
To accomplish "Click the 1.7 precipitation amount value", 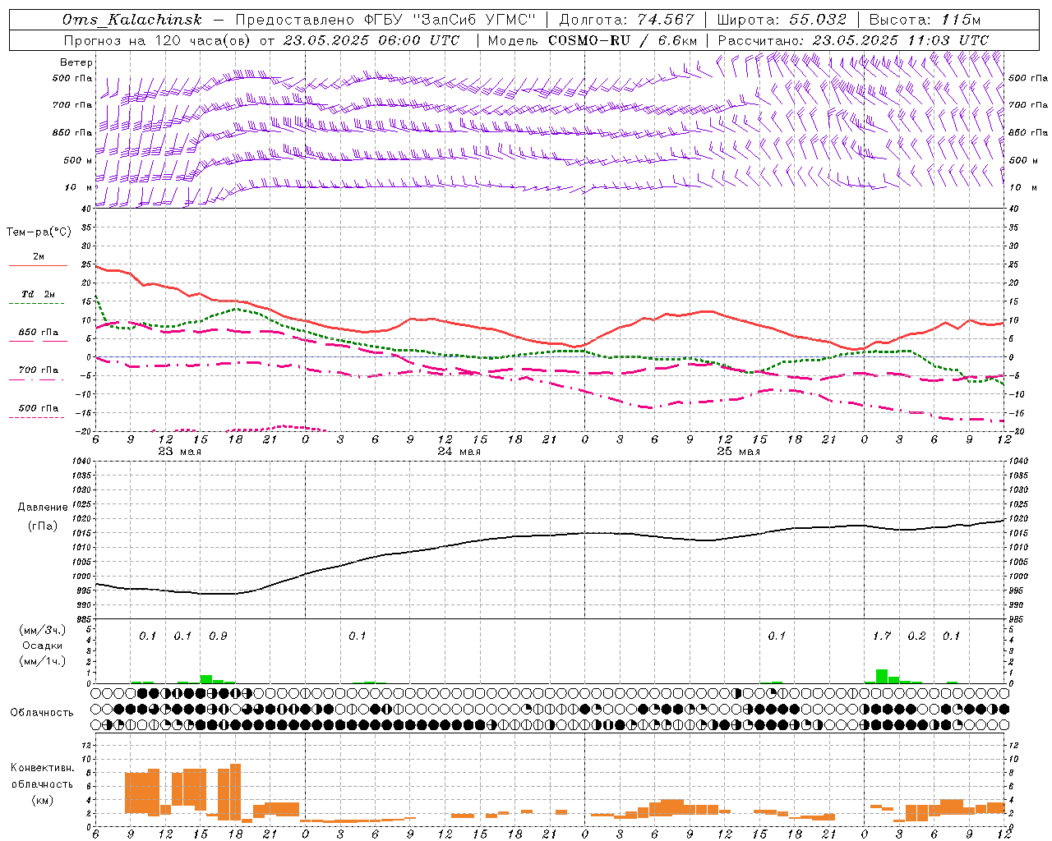I will (881, 636).
